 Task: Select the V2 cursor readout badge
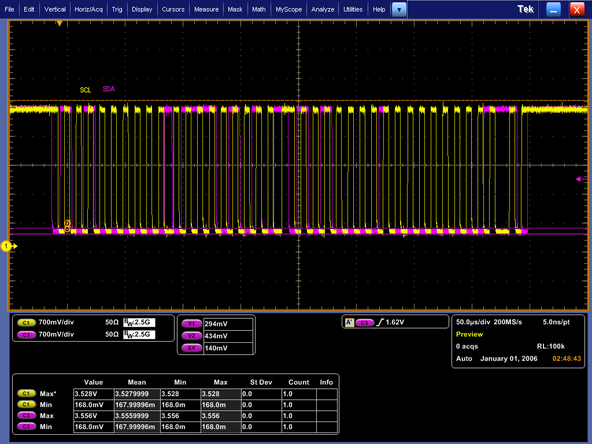(191, 336)
